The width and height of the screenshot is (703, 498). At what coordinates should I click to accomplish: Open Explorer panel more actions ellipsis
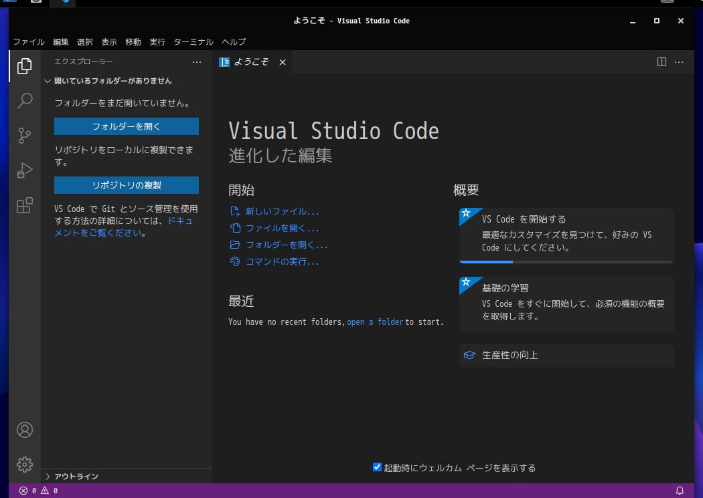tap(197, 61)
